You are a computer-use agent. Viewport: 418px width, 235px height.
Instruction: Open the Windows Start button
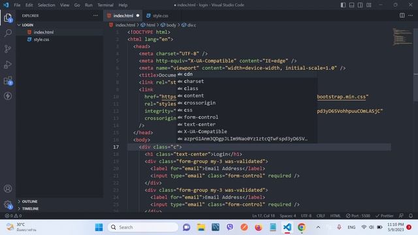point(99,227)
